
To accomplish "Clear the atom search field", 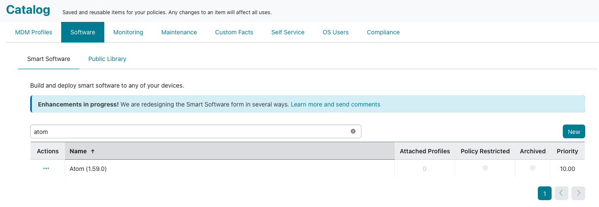I will tap(353, 131).
